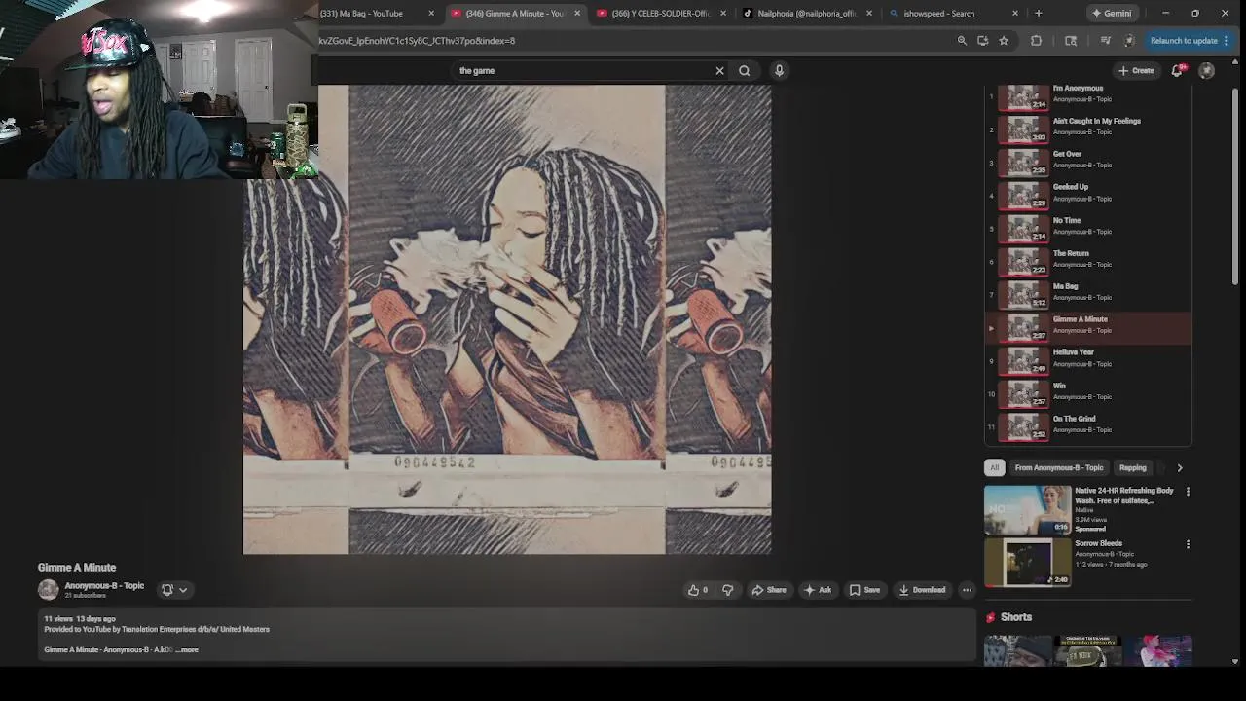The image size is (1246, 701).
Task: Show more filter chips with the right arrow
Action: (x=1180, y=467)
